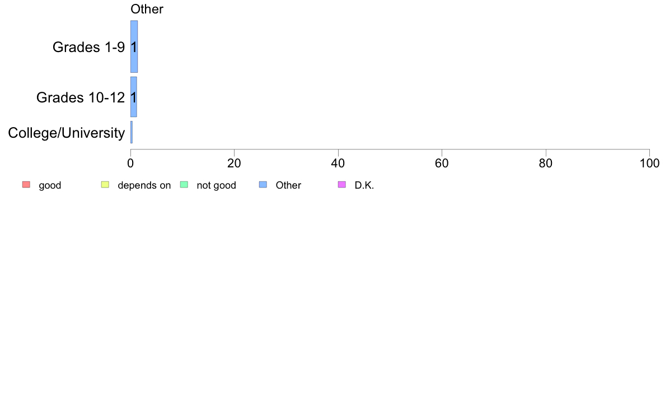Click the blue 'Other' legend swatch

[x=263, y=185]
